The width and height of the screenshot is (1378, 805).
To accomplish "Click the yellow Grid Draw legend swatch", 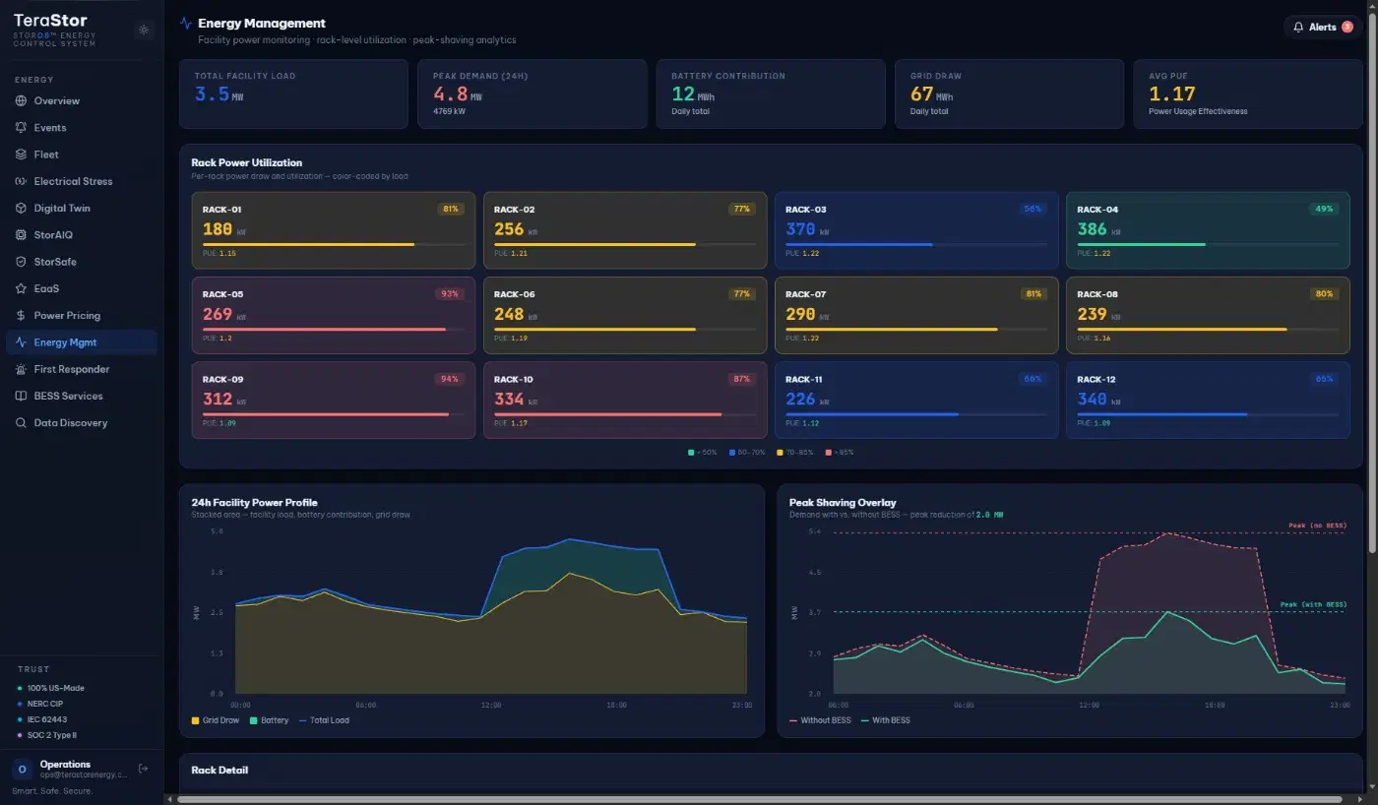I will [195, 720].
